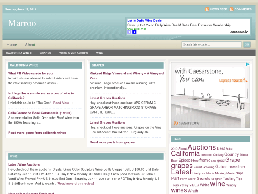Screen dimensions: 258x194
Task: Select the Music tag
Action: tap(231, 173)
